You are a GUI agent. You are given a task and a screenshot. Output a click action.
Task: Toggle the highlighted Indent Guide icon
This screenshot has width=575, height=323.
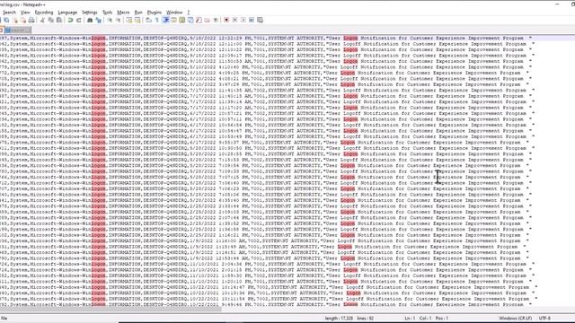[x=165, y=20]
